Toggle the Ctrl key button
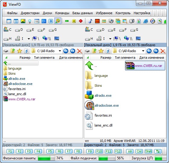 point(139,151)
